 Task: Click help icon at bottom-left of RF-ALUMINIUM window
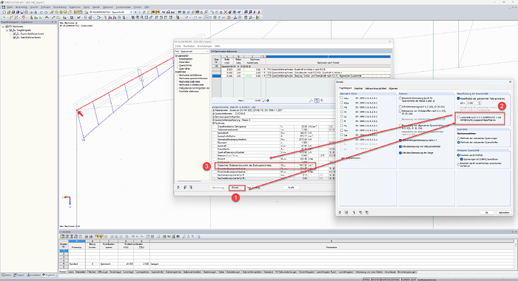coord(178,187)
